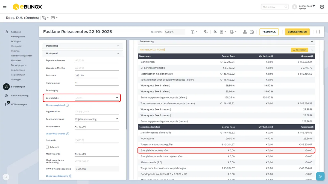Open Klantprofiel in the sidebar
The width and height of the screenshot is (328, 184).
17,46
